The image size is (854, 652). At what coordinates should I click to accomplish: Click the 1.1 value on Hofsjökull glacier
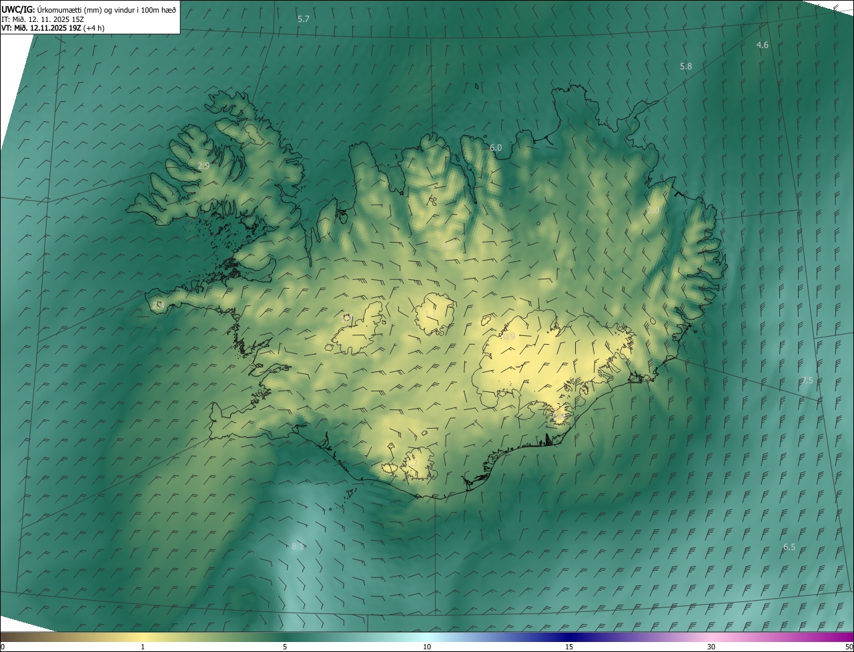click(430, 313)
